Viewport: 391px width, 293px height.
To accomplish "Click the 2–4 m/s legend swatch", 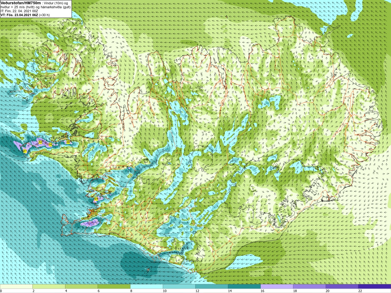I will 49,287.
